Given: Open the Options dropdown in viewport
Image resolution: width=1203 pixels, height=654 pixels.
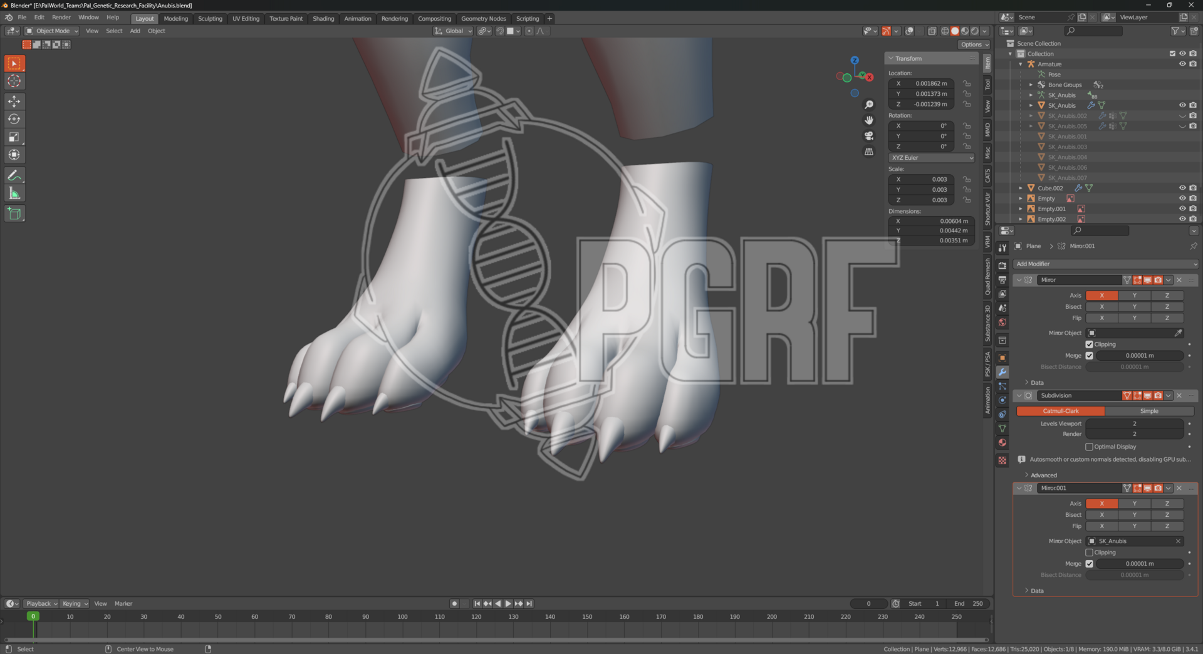Looking at the screenshot, I should pos(974,44).
